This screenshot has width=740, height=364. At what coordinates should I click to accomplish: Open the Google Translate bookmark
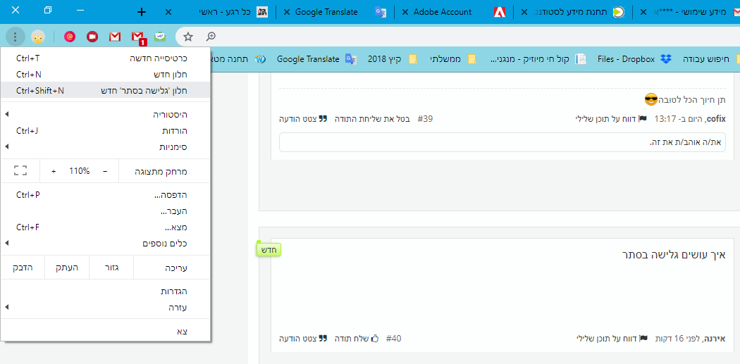316,59
